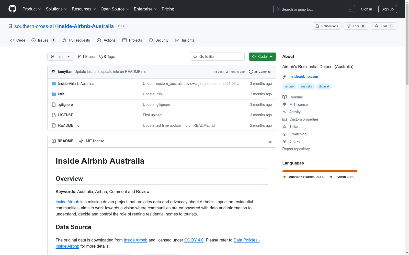Click the README.md file icon
Screen dimensions: 409x255
[x=54, y=125]
